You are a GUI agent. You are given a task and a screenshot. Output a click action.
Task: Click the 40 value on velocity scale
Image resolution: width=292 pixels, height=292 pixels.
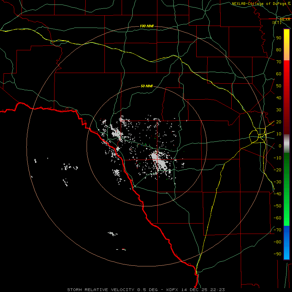pyautogui.click(x=279, y=98)
